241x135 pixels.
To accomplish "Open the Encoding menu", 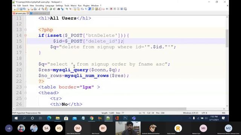I will coord(40,6).
